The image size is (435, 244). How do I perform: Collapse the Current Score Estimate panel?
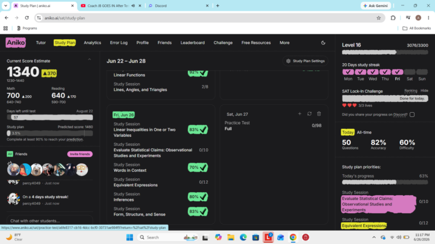click(x=89, y=60)
